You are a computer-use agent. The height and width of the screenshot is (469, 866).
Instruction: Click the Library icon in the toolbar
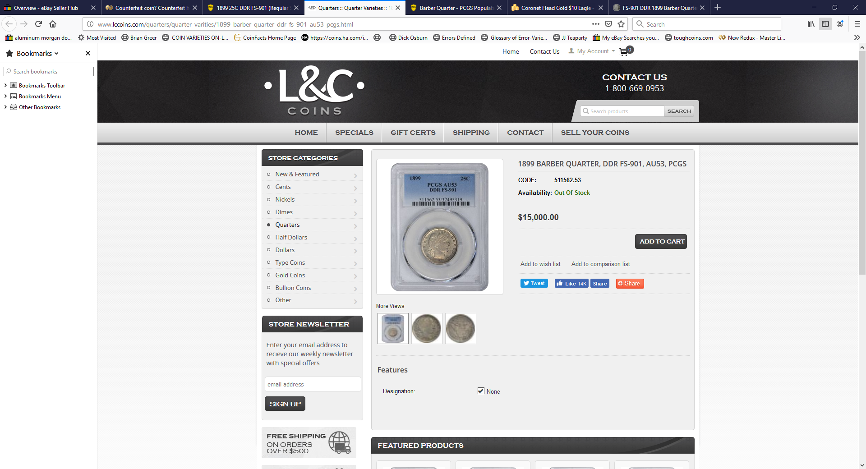tap(811, 24)
